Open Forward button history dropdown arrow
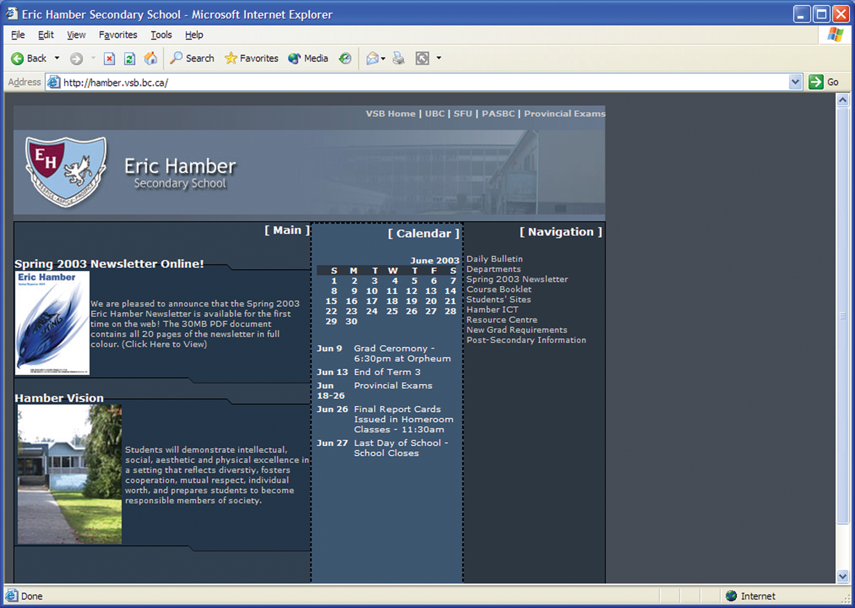Image resolution: width=855 pixels, height=608 pixels. point(93,58)
